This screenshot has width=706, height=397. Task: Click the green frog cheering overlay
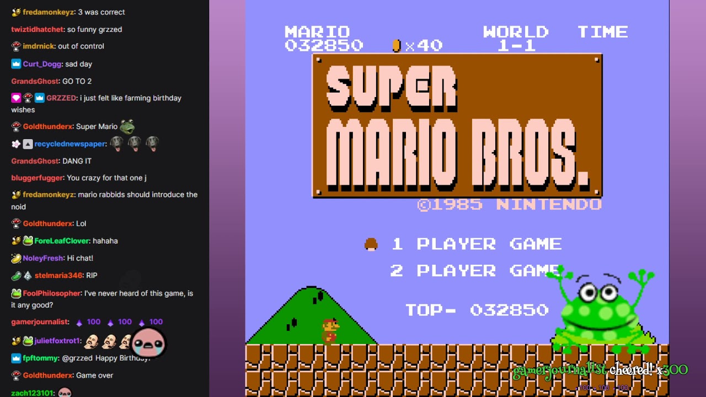(603, 310)
